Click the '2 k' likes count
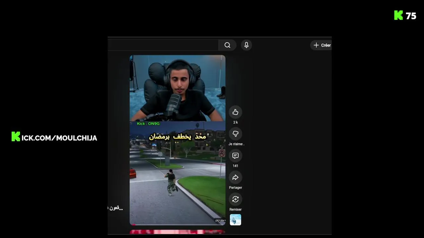 pos(236,122)
